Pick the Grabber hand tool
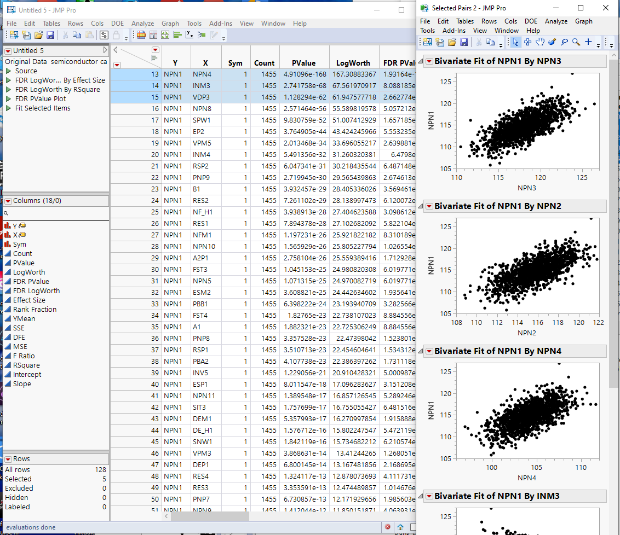The image size is (620, 535). [540, 42]
